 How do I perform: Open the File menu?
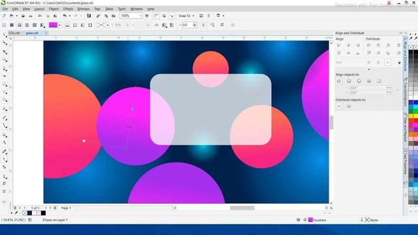[x=5, y=8]
